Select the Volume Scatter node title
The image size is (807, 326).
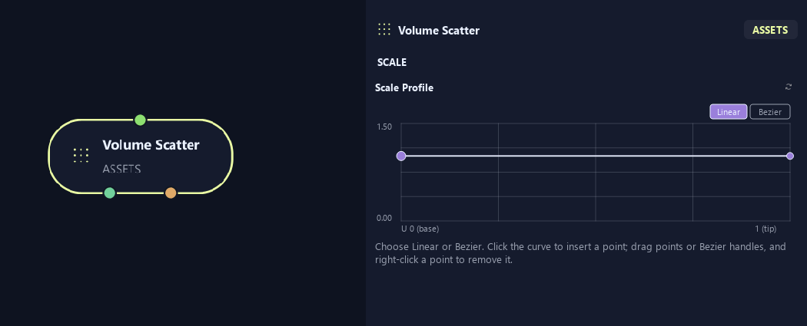point(151,145)
